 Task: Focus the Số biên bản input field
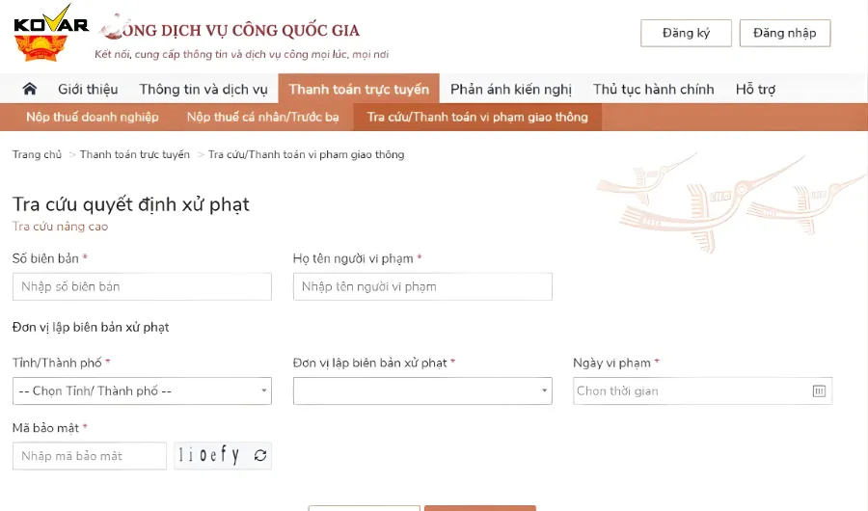pyautogui.click(x=142, y=286)
